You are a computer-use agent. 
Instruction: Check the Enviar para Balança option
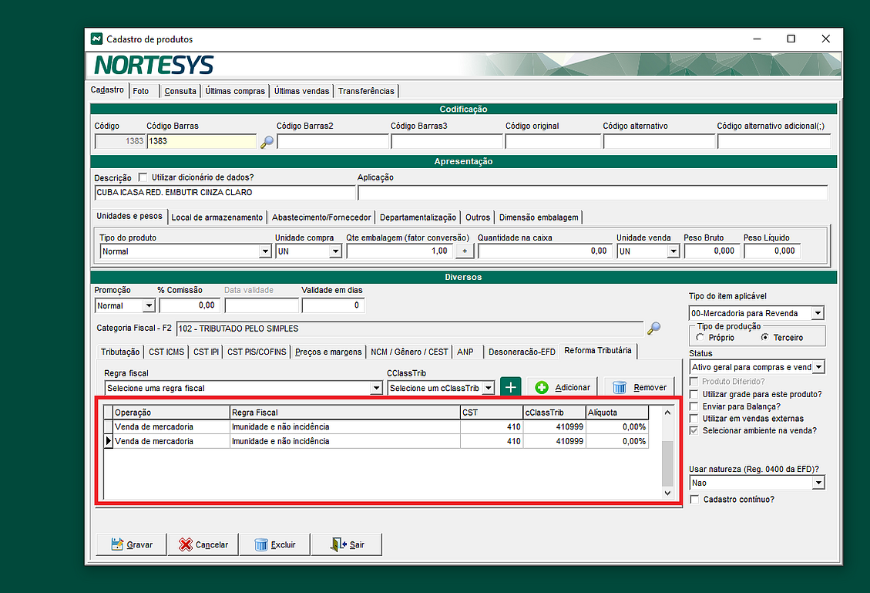point(695,406)
